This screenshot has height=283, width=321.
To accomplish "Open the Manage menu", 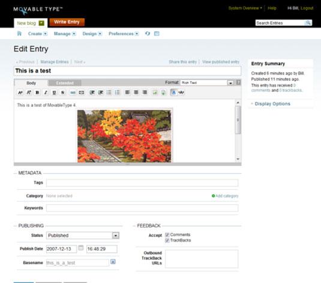I will tap(65, 34).
